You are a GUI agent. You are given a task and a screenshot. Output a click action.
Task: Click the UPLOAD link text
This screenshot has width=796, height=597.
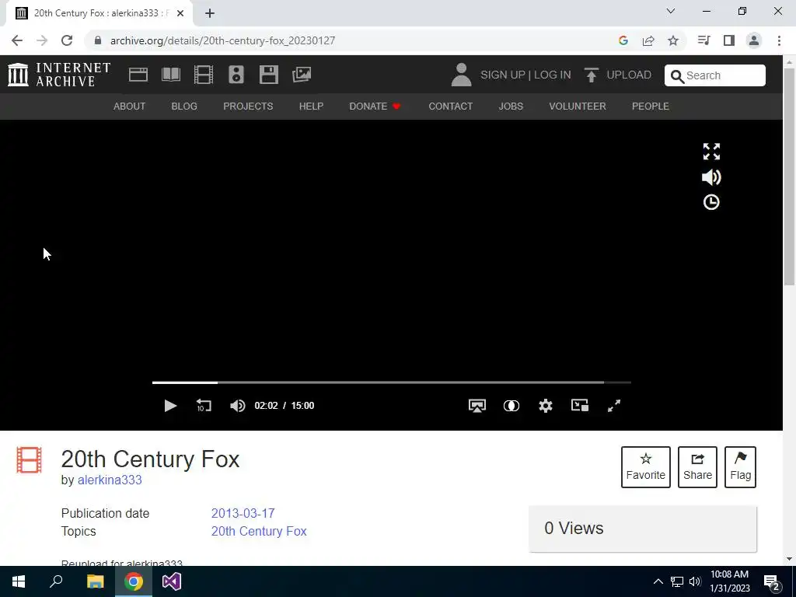628,75
